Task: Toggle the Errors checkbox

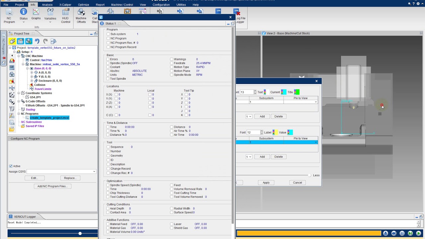Action: coord(108,59)
